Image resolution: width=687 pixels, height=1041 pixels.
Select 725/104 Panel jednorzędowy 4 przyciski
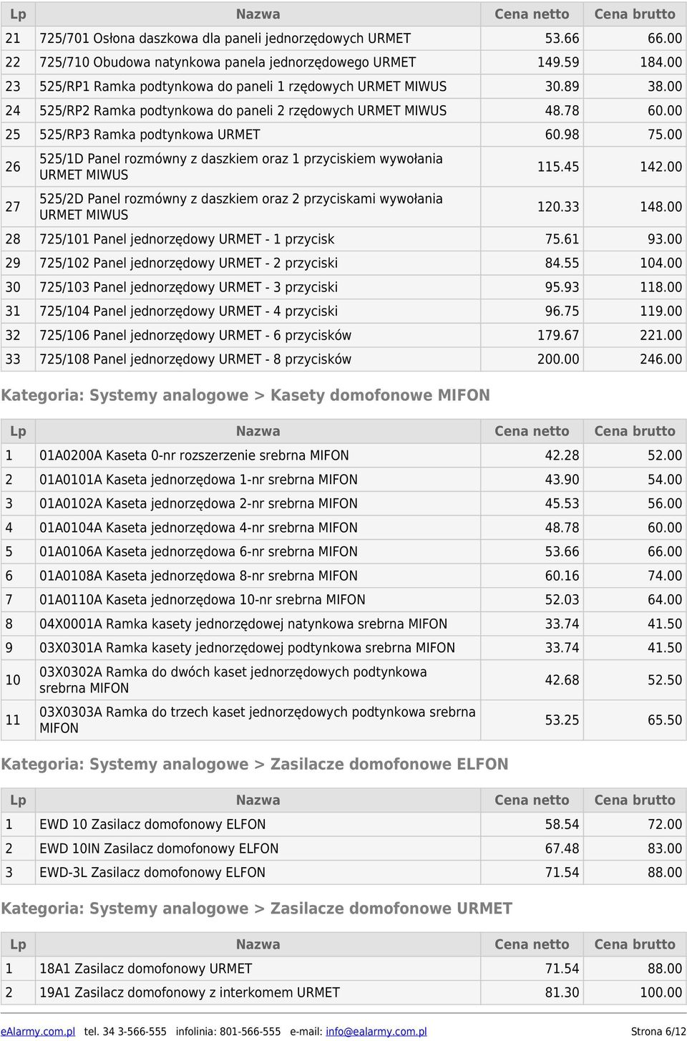tap(189, 311)
